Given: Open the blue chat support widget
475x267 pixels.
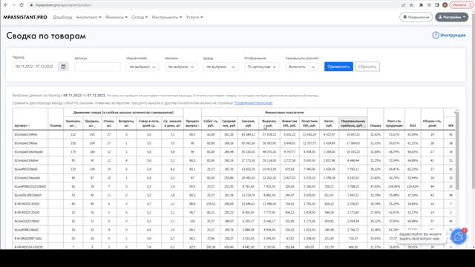Looking at the screenshot, I should coord(459,237).
